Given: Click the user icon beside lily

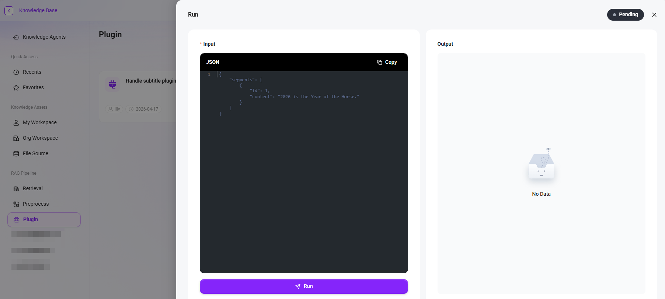Looking at the screenshot, I should [x=111, y=109].
